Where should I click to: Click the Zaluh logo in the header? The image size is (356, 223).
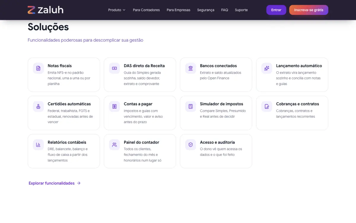(45, 10)
